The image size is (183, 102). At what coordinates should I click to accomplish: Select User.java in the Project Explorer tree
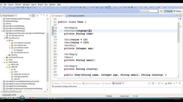coord(19,50)
